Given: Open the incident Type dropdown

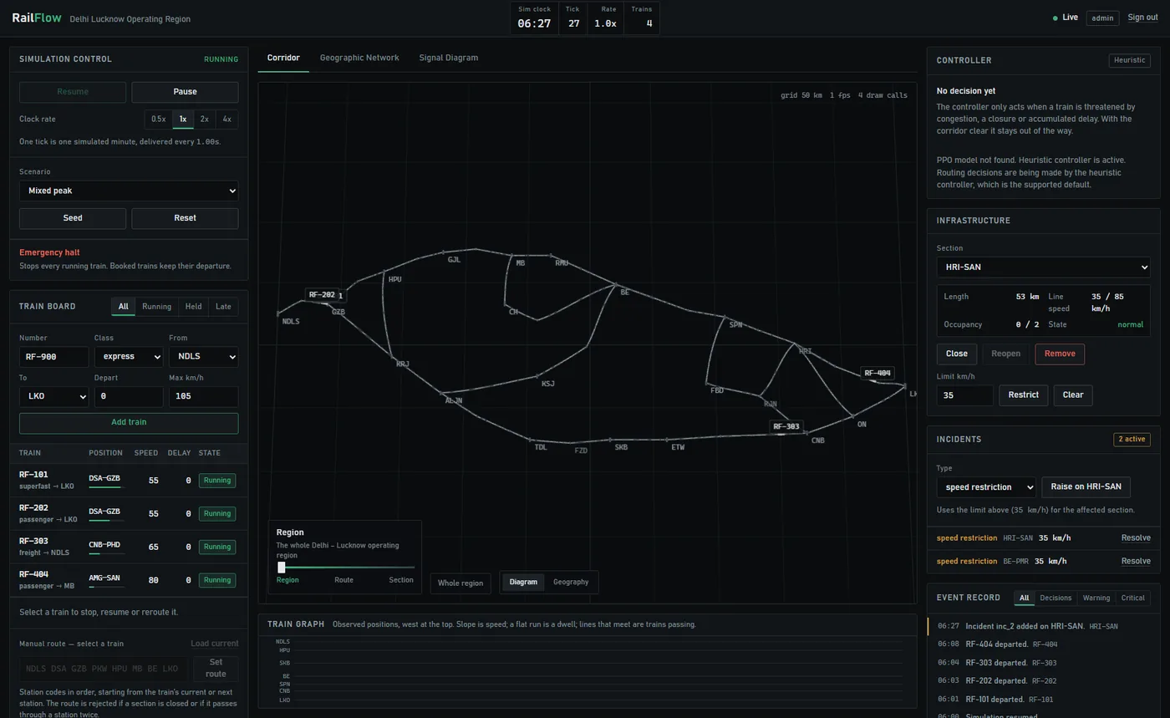Looking at the screenshot, I should (986, 487).
